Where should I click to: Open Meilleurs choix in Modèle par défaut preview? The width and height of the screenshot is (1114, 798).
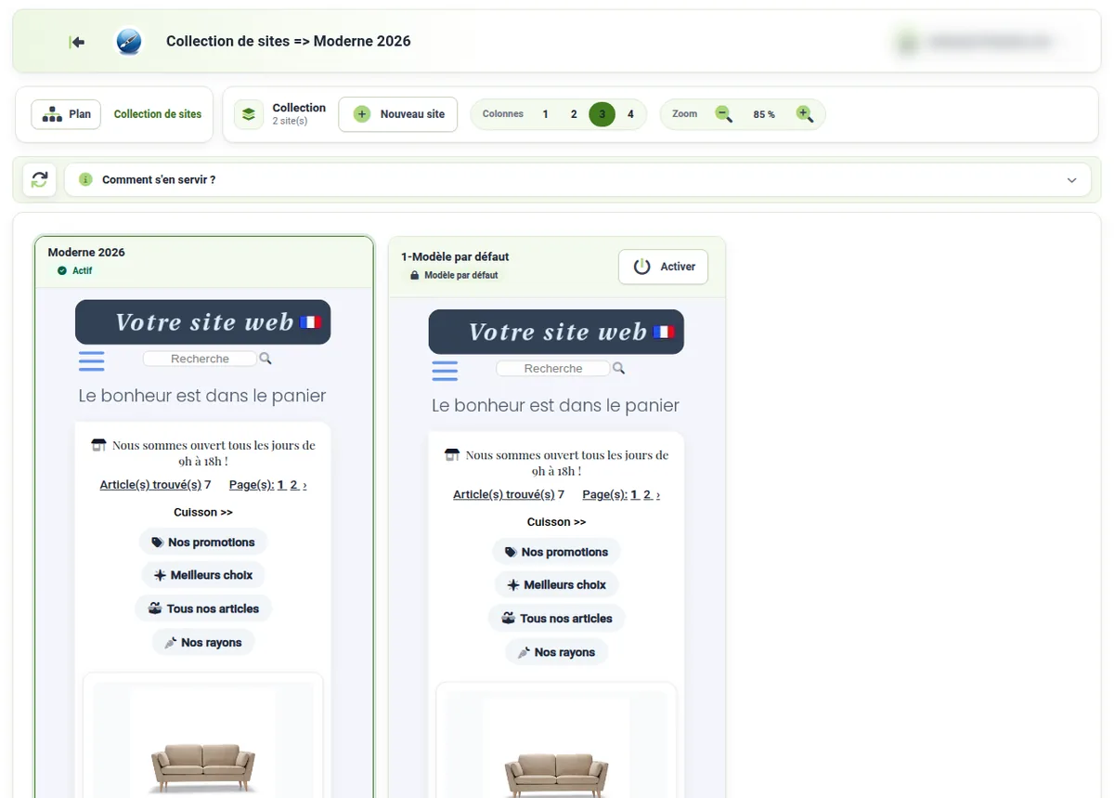(x=556, y=584)
